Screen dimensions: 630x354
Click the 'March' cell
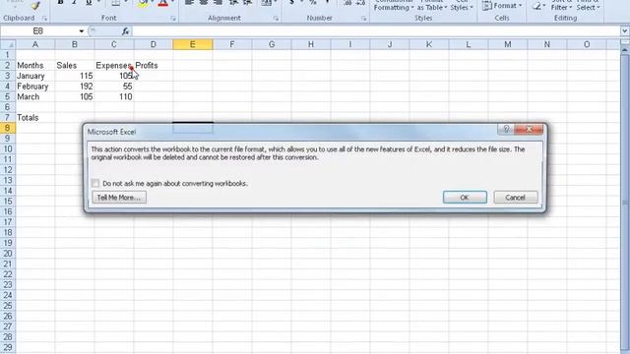pyautogui.click(x=35, y=96)
